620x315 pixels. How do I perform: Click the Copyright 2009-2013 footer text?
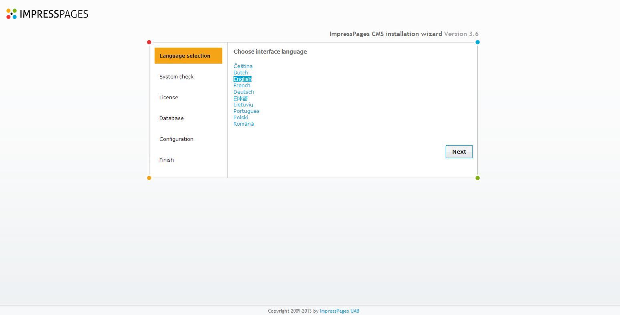click(x=293, y=311)
